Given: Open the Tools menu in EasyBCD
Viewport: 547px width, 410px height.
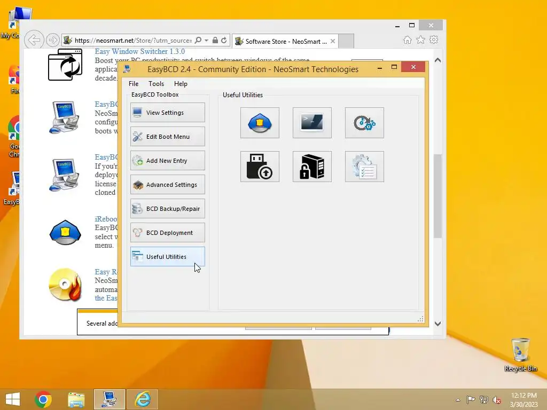Looking at the screenshot, I should [156, 84].
